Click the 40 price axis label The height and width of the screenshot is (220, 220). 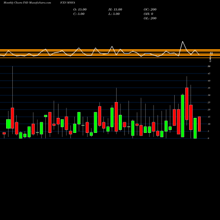209,81
